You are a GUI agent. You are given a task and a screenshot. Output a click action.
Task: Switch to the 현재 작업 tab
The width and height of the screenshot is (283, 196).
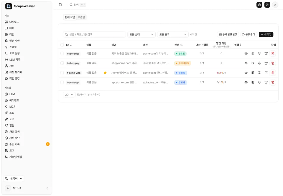pyautogui.click(x=70, y=17)
